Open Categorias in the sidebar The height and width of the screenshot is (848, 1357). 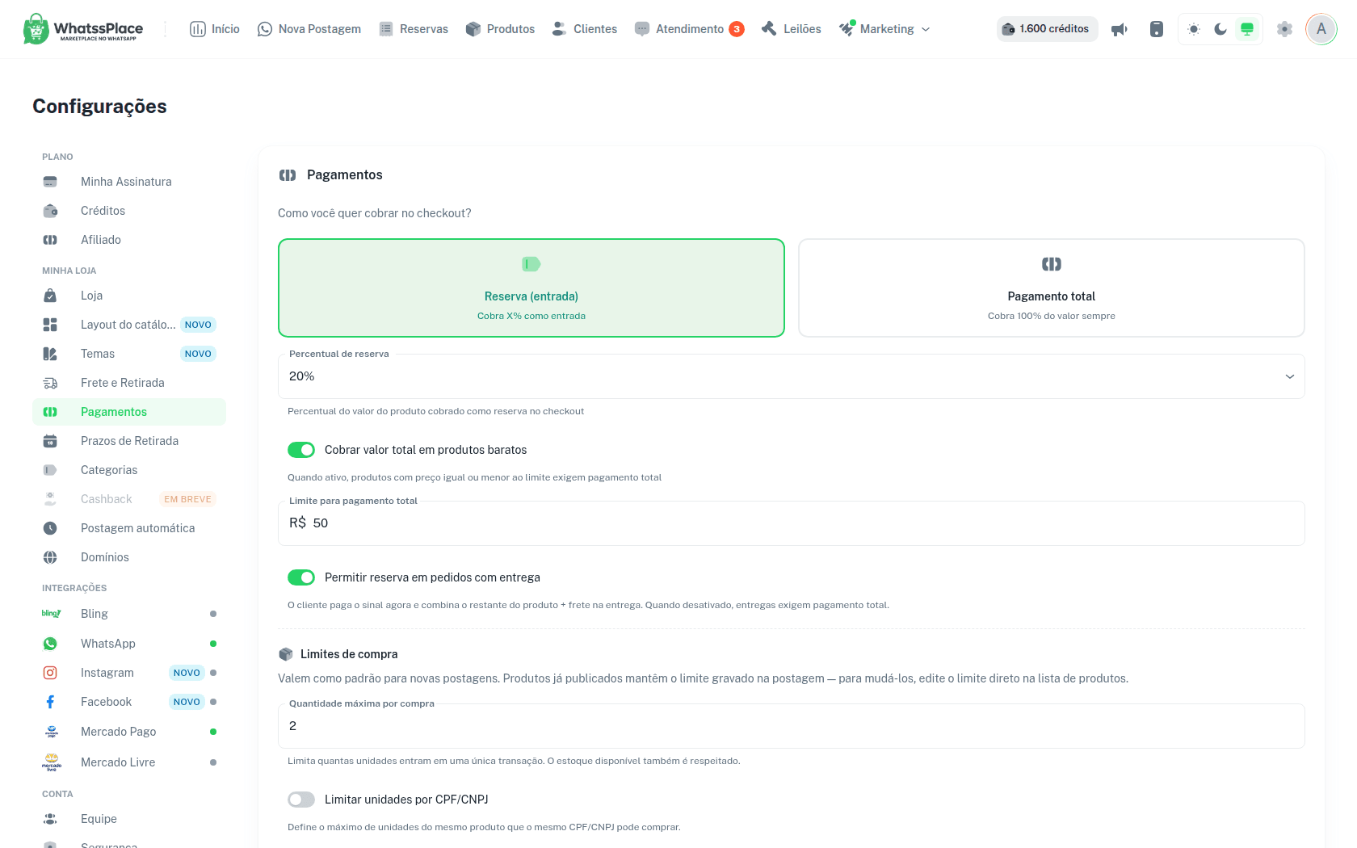click(129, 470)
